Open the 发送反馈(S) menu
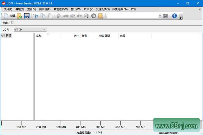The height and width of the screenshot is (135, 203). click(x=103, y=9)
